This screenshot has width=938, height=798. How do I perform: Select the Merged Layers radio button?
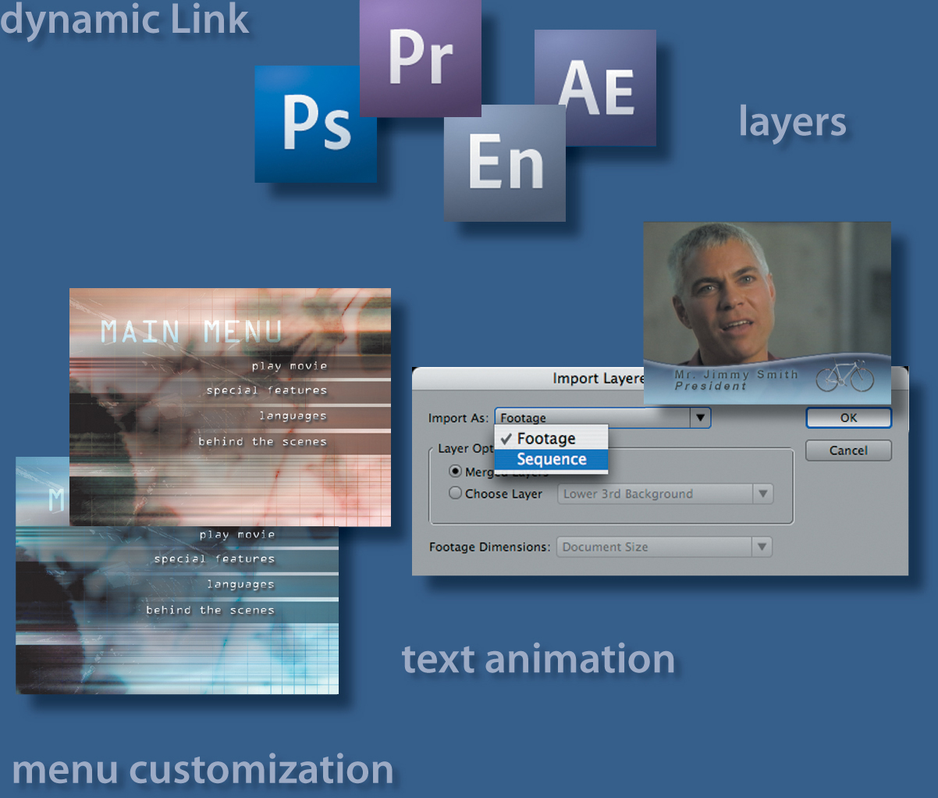point(456,472)
